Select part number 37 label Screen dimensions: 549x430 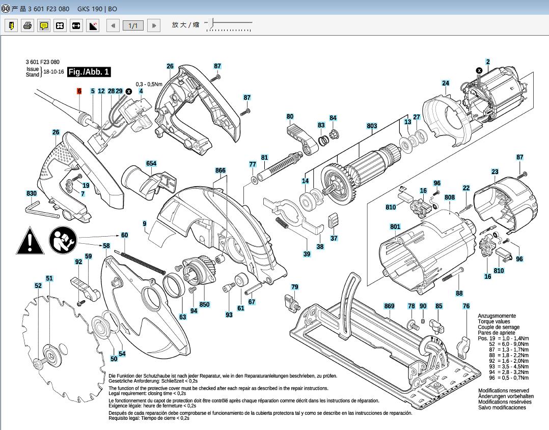tap(334, 238)
